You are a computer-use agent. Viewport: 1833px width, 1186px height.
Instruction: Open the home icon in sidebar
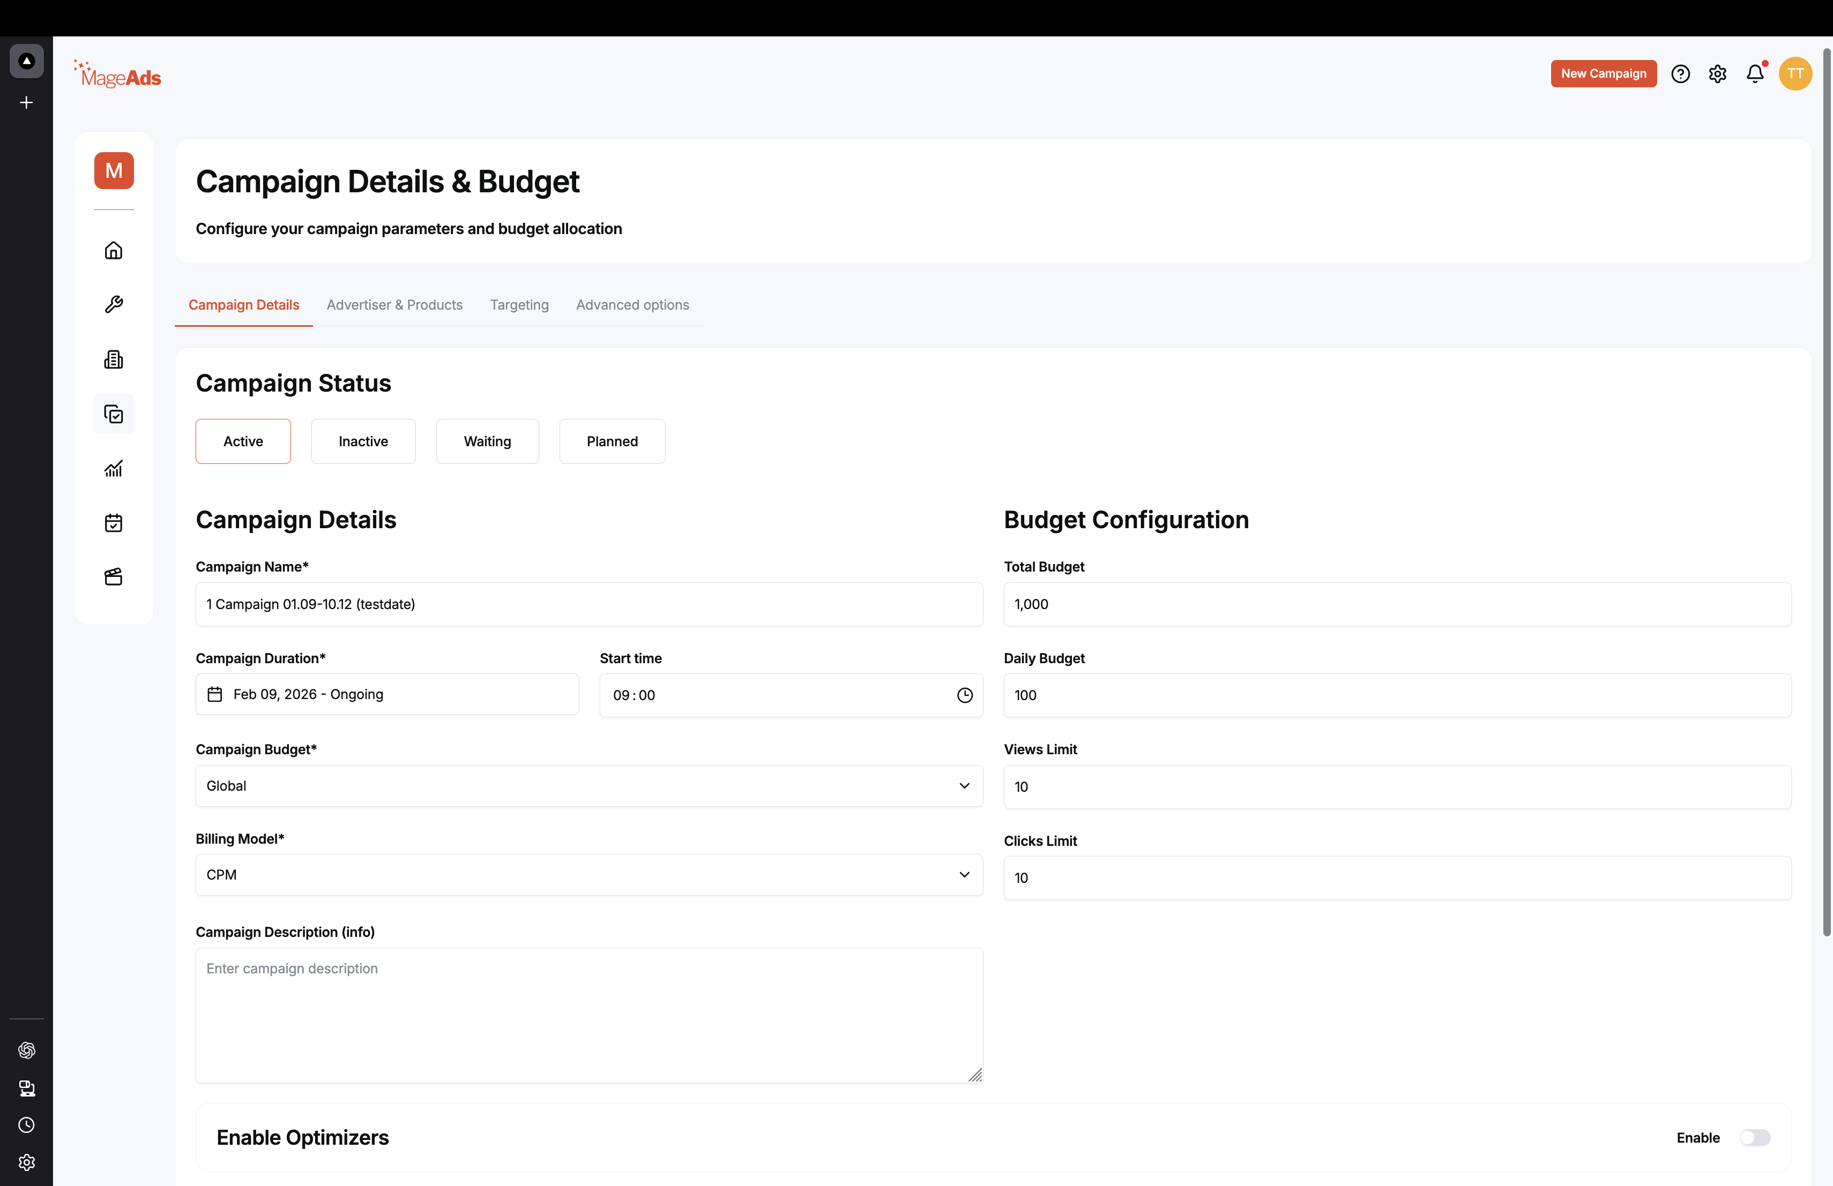[x=113, y=251]
